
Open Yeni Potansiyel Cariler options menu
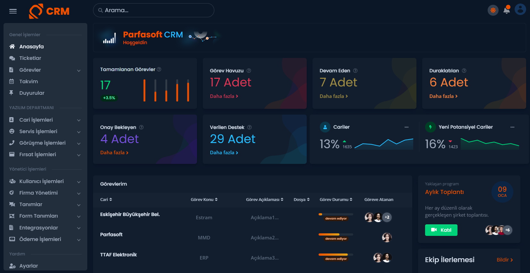pyautogui.click(x=512, y=127)
